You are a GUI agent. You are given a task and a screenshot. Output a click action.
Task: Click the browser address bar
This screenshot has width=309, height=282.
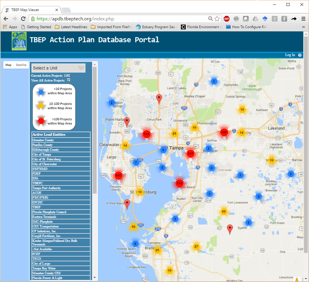click(120, 19)
